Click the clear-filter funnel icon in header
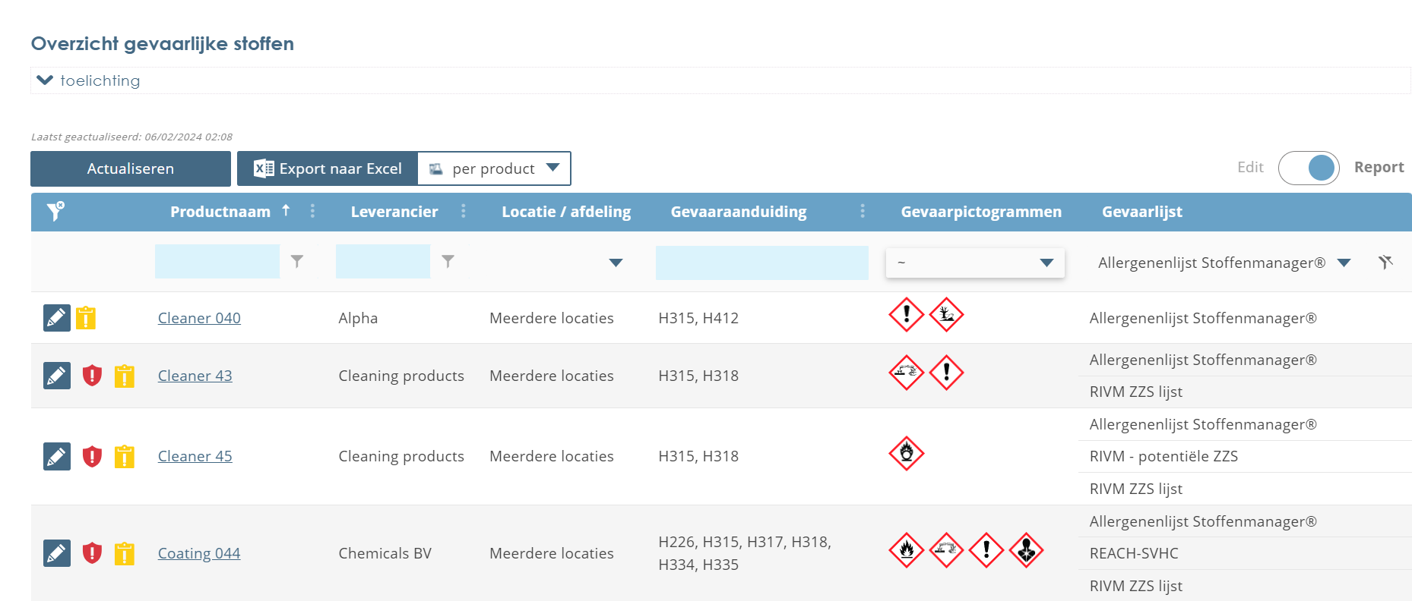Screen dimensions: 1412x601 pyautogui.click(x=55, y=212)
